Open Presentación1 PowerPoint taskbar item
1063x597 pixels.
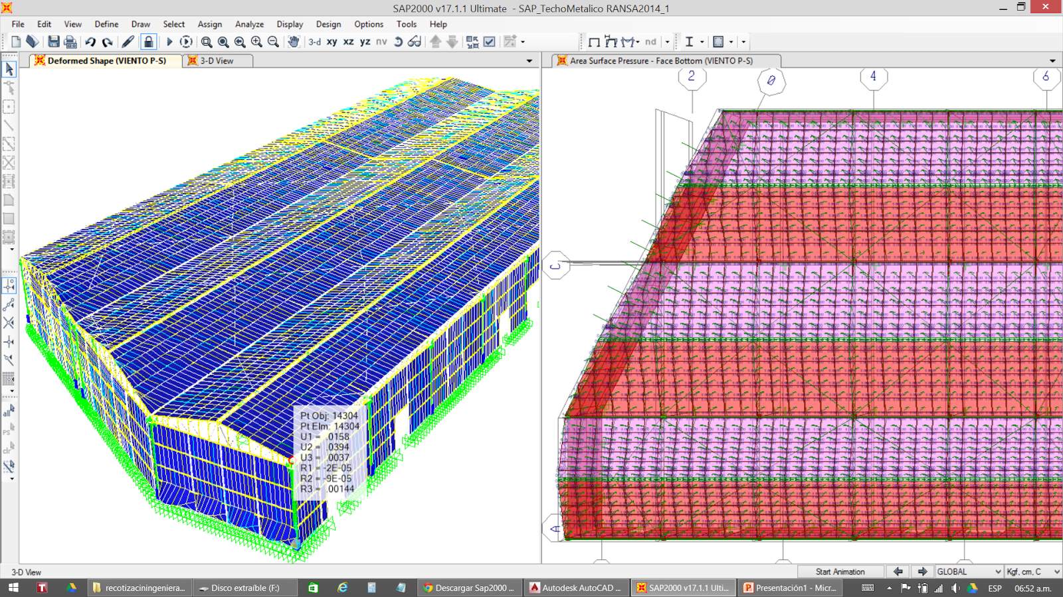790,588
